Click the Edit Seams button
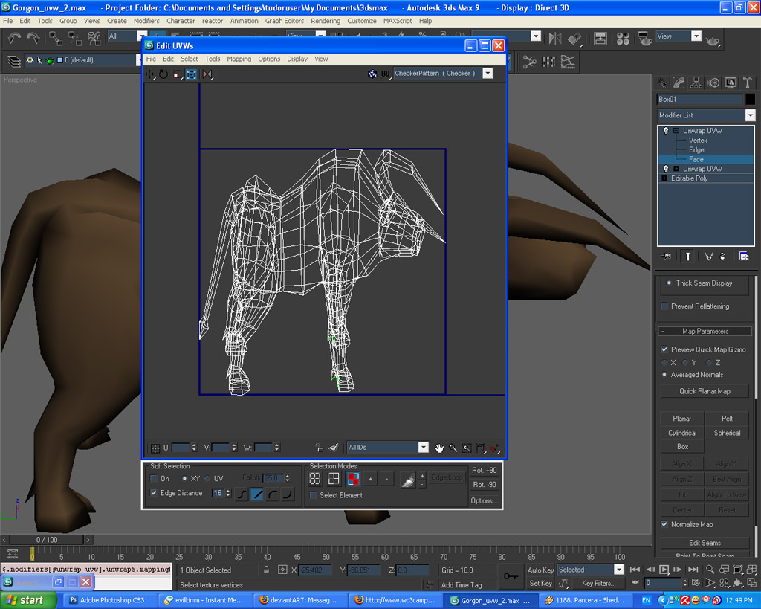761x609 pixels. pos(705,543)
